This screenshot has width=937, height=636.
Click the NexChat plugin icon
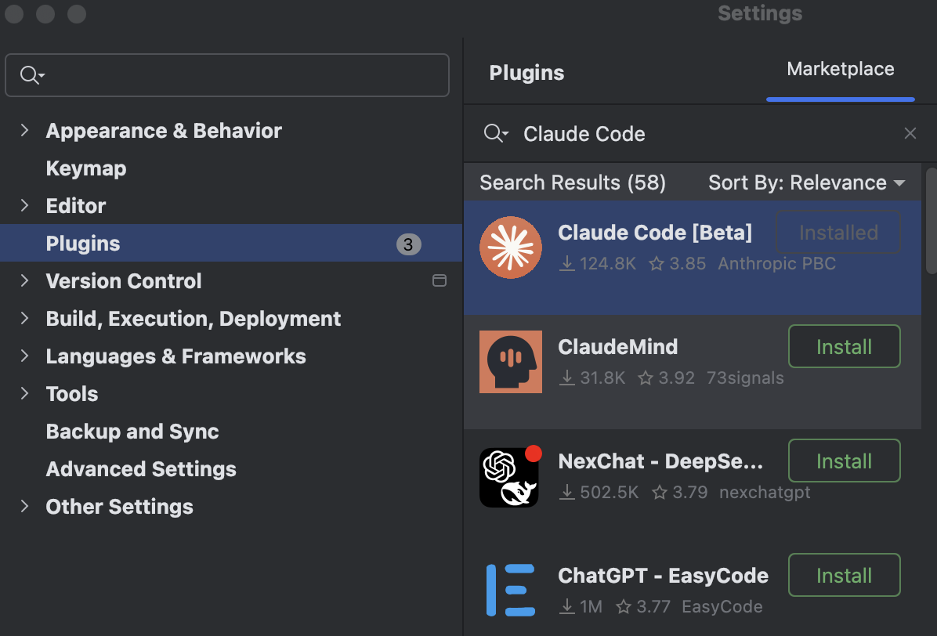coord(509,476)
